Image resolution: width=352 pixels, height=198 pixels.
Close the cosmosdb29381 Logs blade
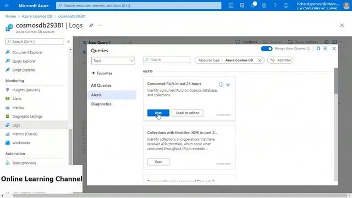[342, 25]
